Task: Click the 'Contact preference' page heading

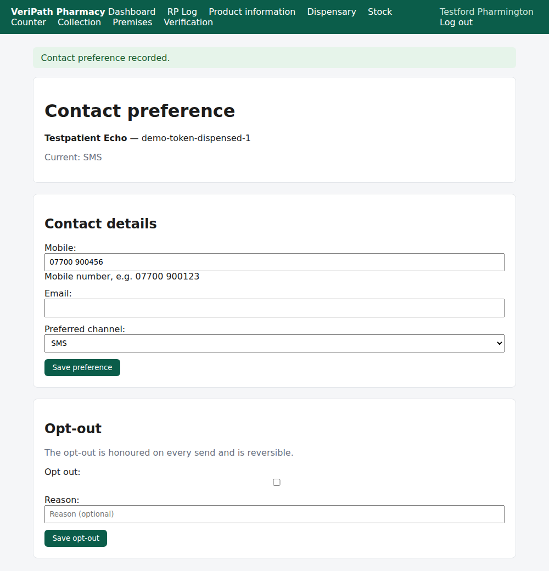Action: (140, 111)
